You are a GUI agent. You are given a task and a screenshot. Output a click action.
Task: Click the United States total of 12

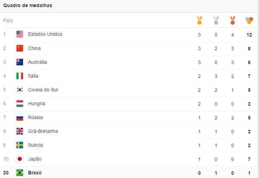[249, 34]
